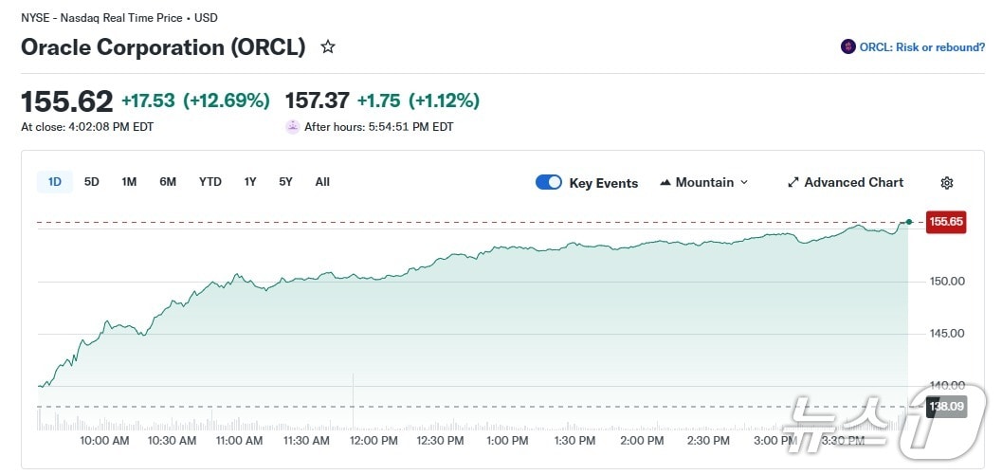View the 5Y chart range
Viewport: 1002px width, 475px height.
coord(285,182)
